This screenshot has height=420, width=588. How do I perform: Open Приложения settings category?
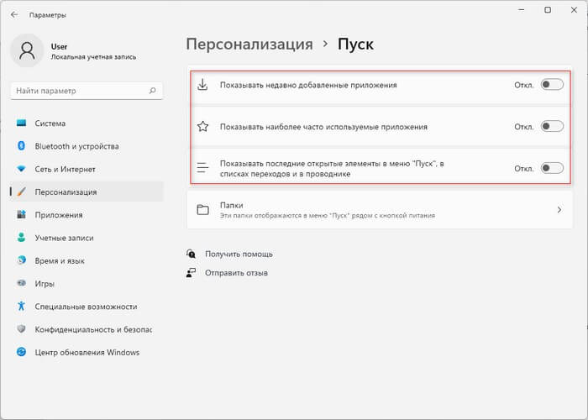[87, 214]
